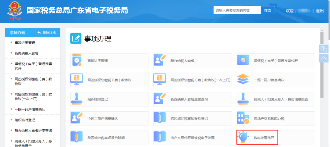Select 网签授权划缴税（费）款协议 in left sidebar
This screenshot has width=330, height=147.
point(33,81)
